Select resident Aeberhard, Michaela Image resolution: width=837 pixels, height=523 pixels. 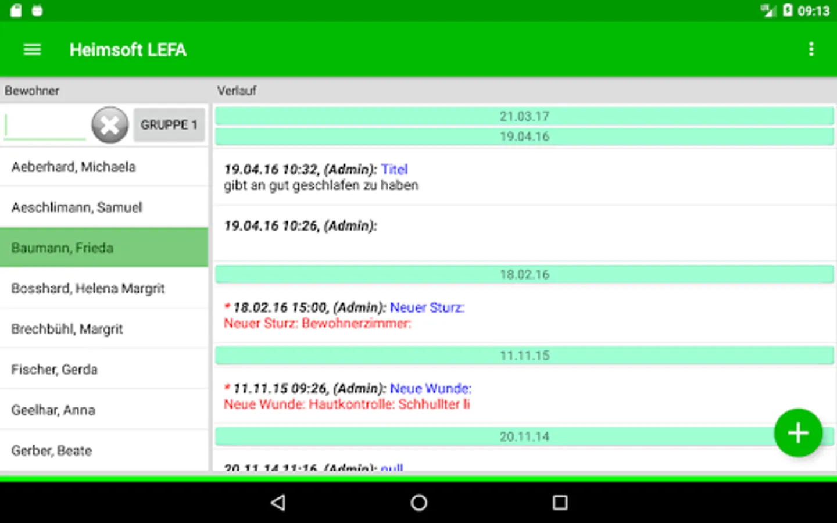[104, 167]
